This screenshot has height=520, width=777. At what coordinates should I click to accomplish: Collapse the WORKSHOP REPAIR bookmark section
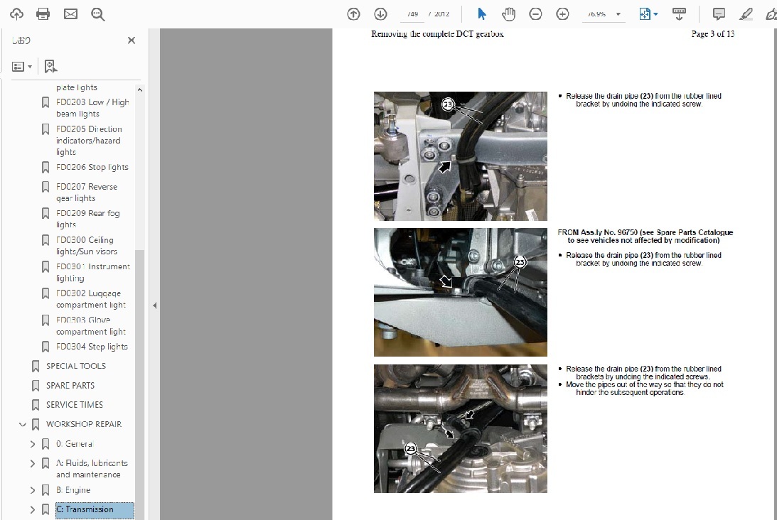tap(23, 425)
